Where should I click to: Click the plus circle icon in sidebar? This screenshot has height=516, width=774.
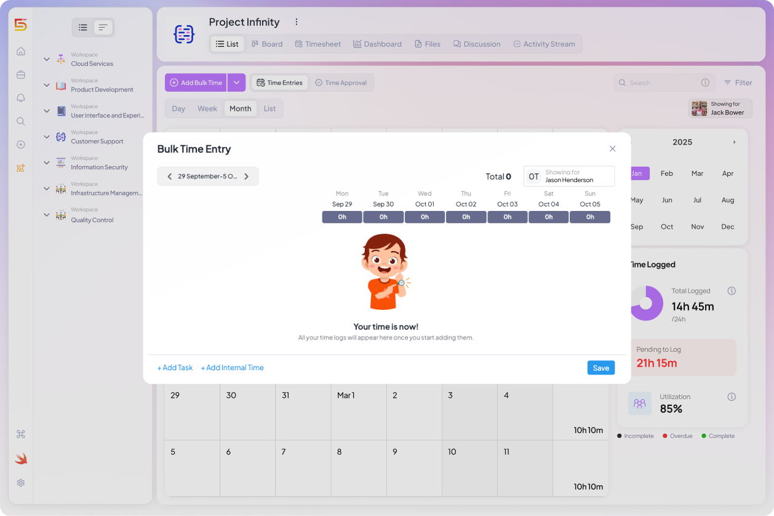click(21, 145)
